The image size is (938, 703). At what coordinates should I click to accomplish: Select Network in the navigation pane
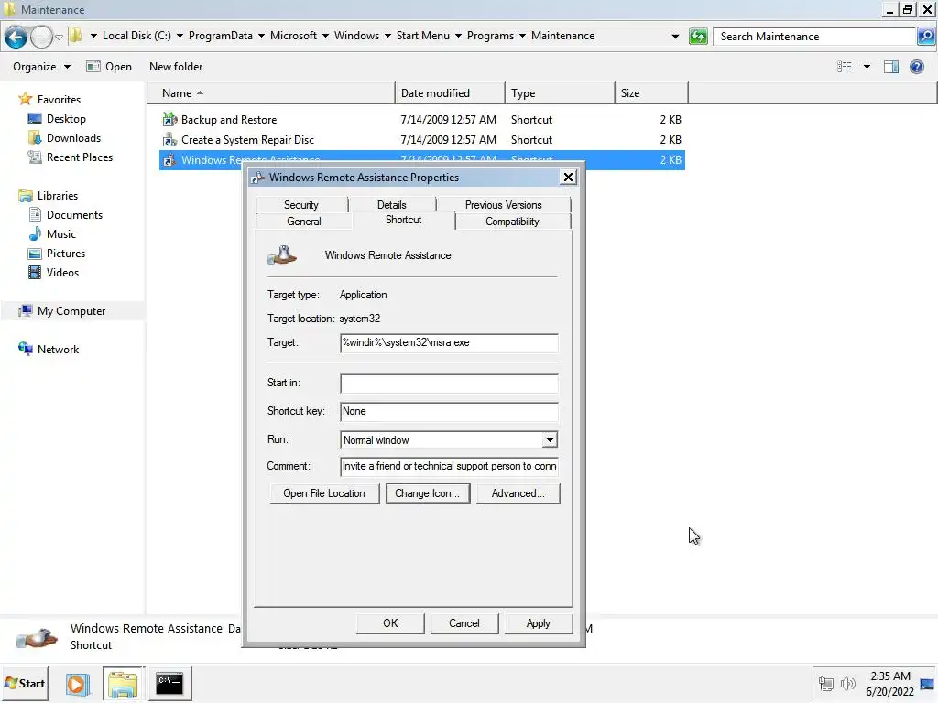(58, 349)
